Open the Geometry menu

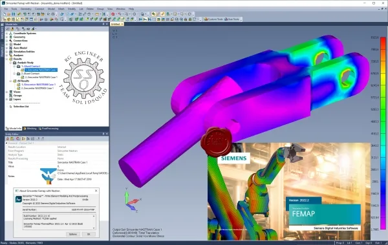click(x=26, y=9)
